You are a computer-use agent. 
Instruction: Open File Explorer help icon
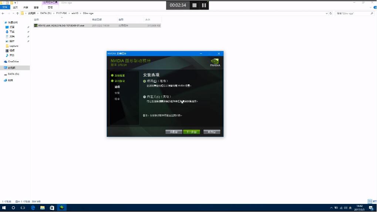pos(375,7)
